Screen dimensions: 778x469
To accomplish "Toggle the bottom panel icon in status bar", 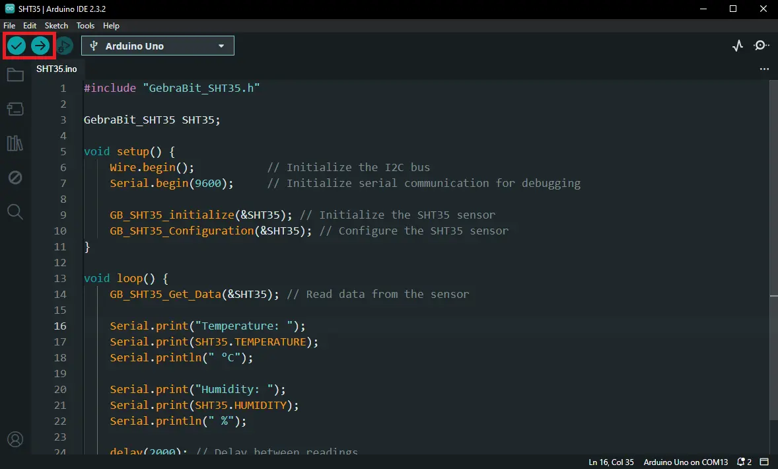I will [x=765, y=462].
